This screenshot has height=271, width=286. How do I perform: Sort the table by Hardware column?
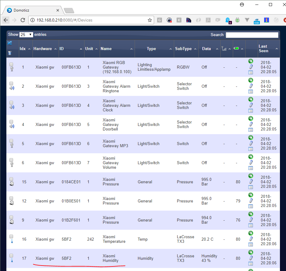46,49
